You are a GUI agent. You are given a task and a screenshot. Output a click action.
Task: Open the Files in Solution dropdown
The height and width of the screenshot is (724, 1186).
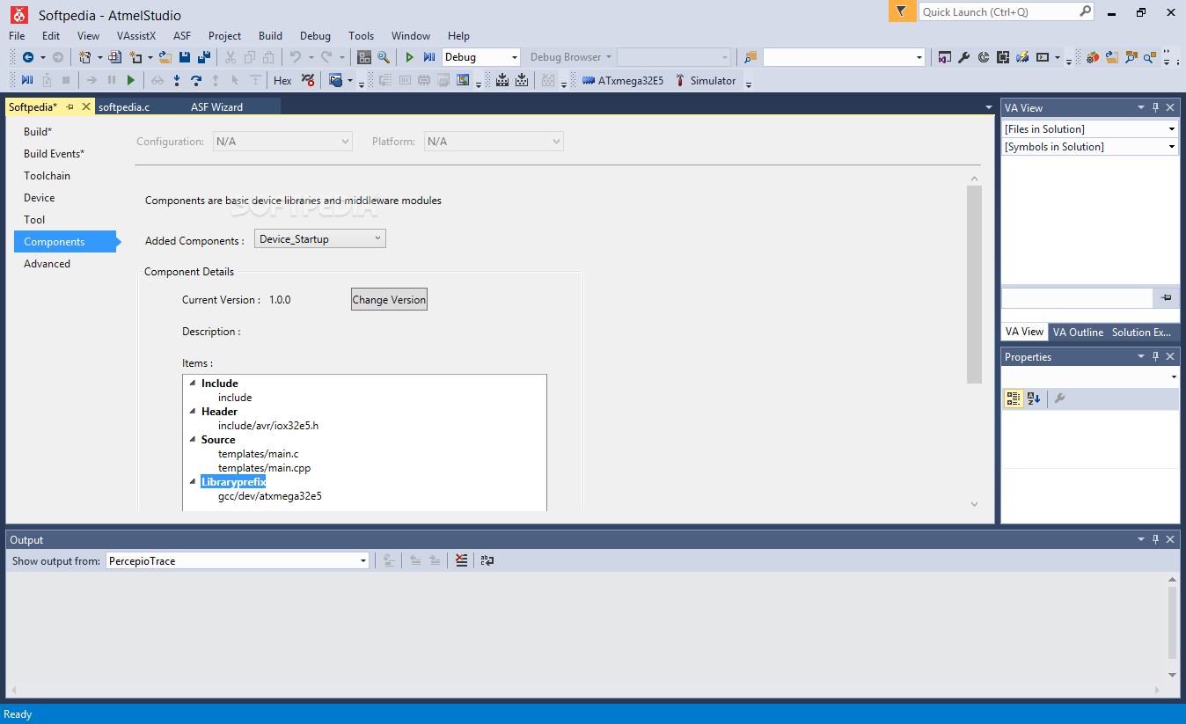[x=1090, y=129]
